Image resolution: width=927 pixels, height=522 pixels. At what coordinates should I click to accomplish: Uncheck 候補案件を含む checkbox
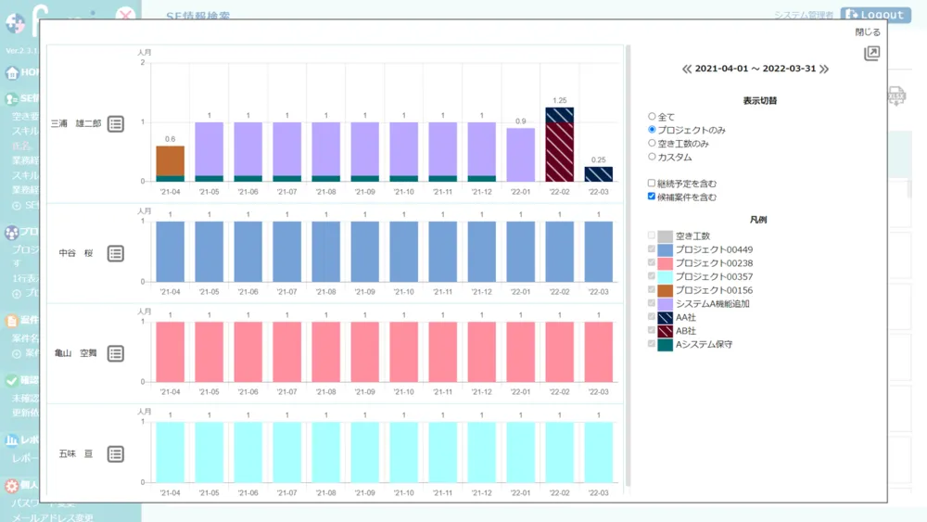coord(652,197)
